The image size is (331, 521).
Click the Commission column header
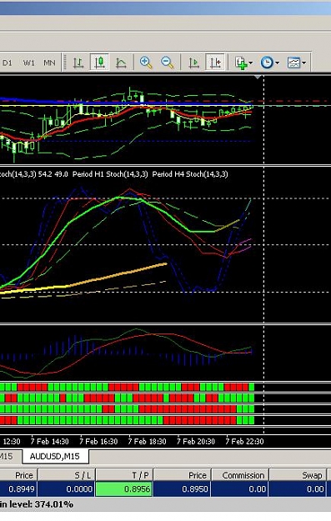[240, 475]
